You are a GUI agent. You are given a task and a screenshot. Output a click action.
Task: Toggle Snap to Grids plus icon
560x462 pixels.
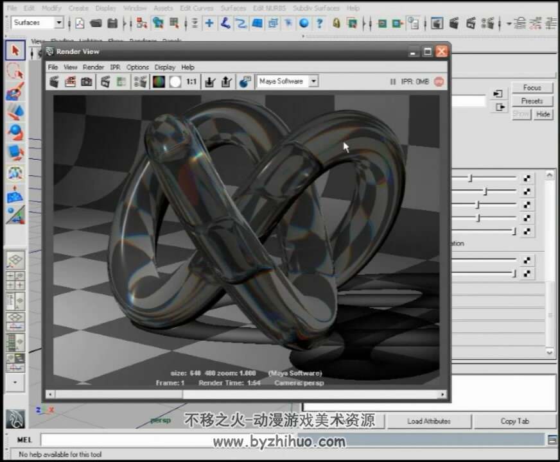[x=209, y=24]
